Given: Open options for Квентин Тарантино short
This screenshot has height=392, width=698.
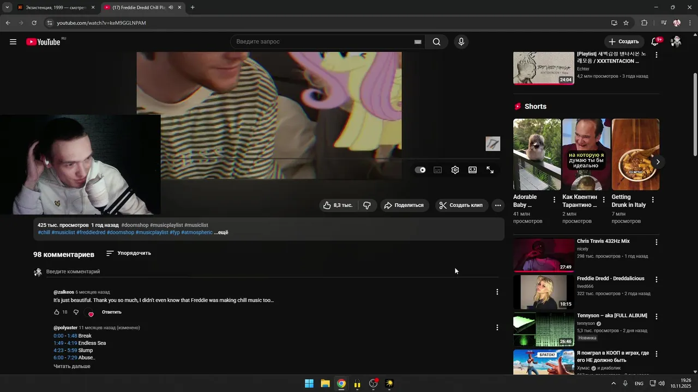Looking at the screenshot, I should [x=604, y=200].
